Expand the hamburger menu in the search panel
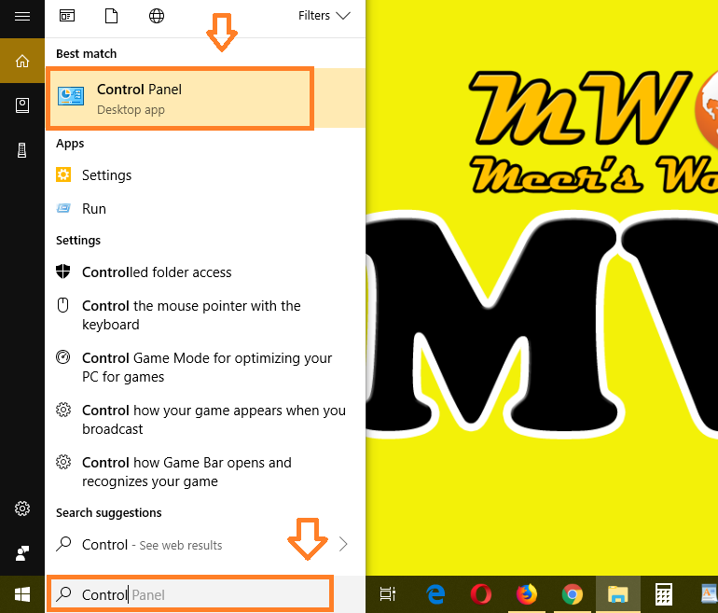718x613 pixels. (22, 17)
